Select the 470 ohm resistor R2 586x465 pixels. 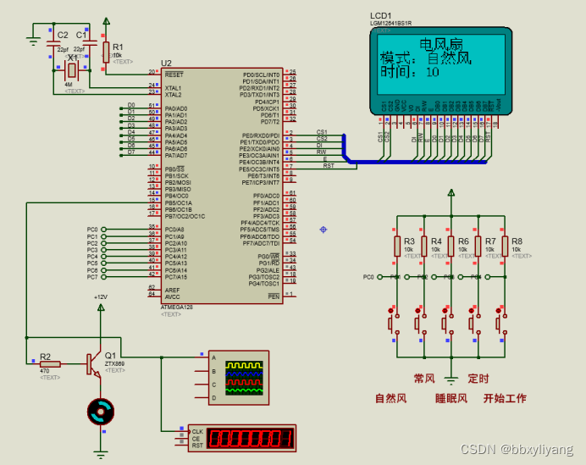pyautogui.click(x=50, y=363)
